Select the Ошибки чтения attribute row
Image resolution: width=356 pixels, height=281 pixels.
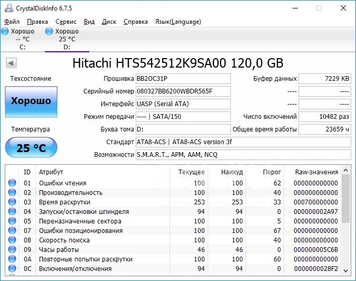(173, 183)
